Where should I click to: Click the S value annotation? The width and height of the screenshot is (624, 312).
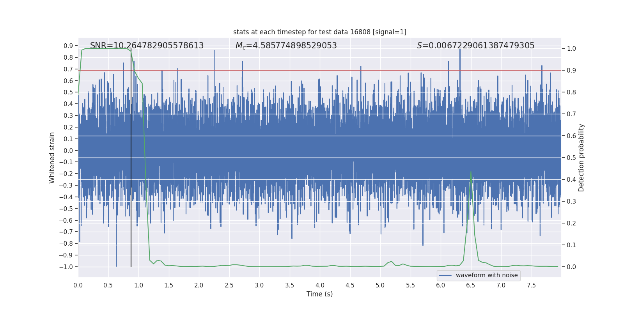click(475, 46)
